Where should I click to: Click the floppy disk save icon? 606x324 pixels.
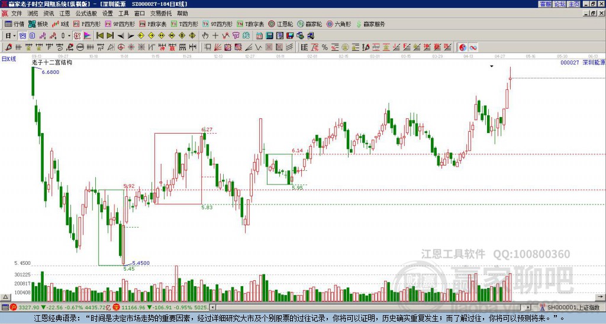(290, 36)
